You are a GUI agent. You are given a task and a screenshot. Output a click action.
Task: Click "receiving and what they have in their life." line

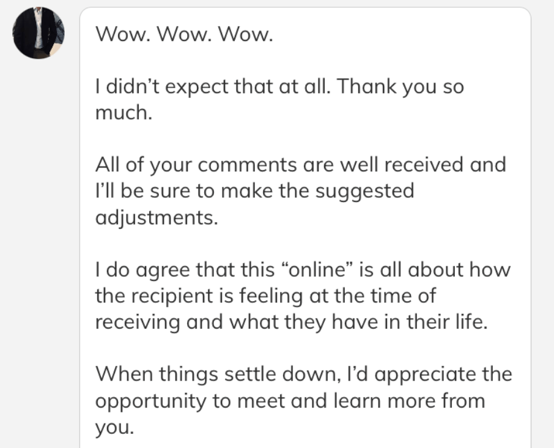click(x=292, y=323)
